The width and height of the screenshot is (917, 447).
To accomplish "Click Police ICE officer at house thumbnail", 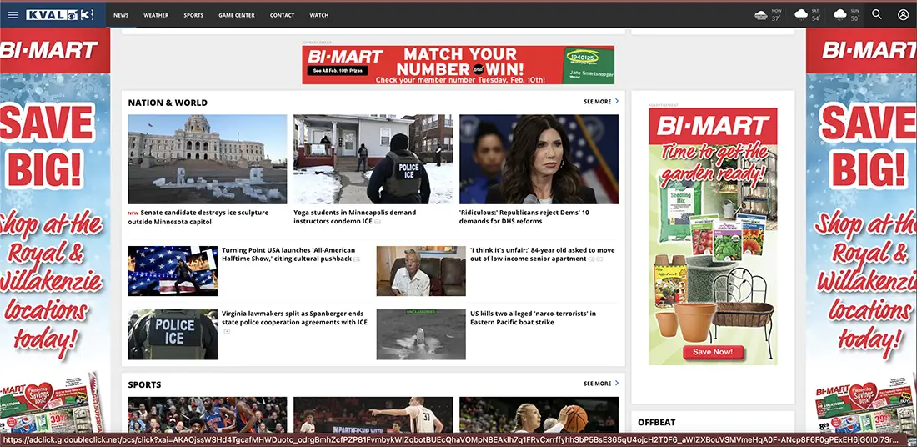I will [373, 159].
